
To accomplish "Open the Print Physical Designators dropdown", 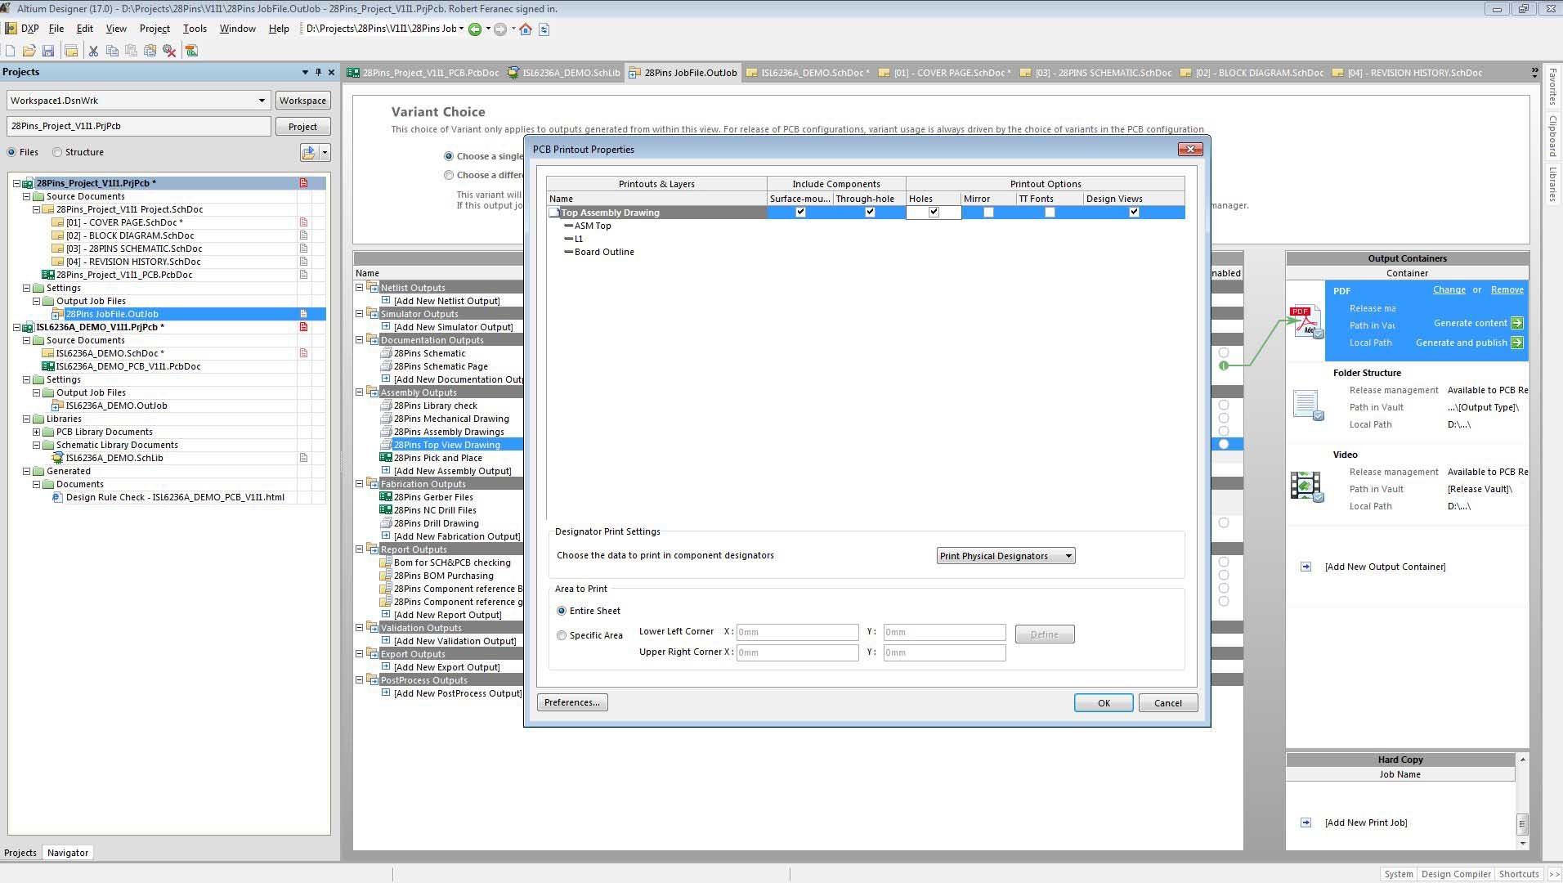I will (x=1005, y=556).
